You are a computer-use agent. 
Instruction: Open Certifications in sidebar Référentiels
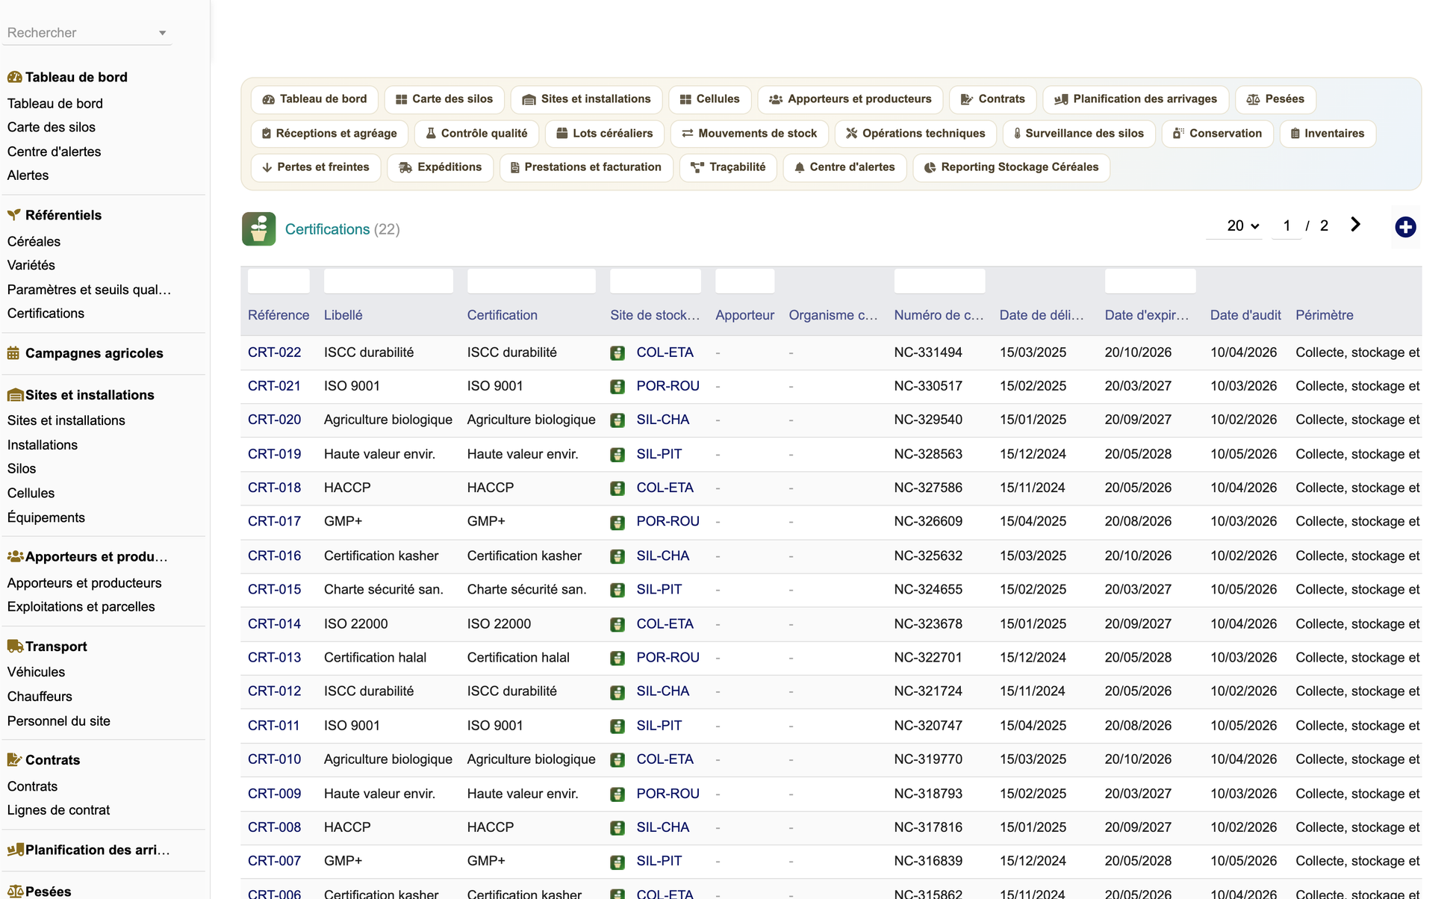coord(46,314)
